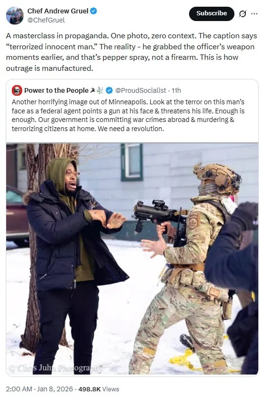Click the hammer and sickle emoji in quoted name
This screenshot has height=399, width=264.
[93, 90]
